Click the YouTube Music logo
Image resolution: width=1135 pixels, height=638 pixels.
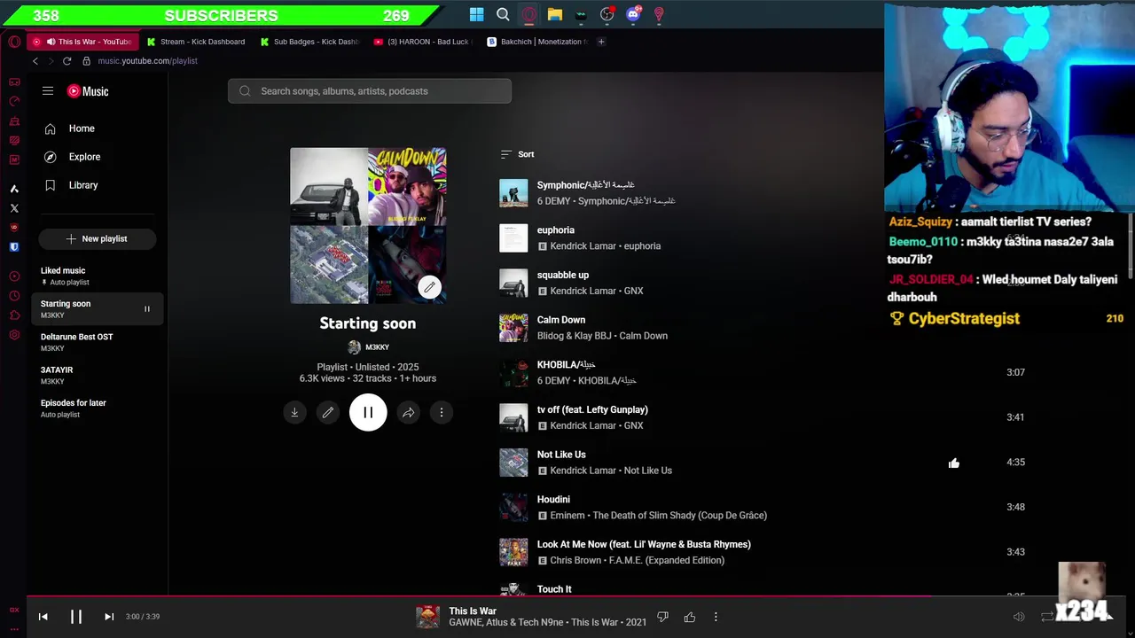[x=88, y=91]
